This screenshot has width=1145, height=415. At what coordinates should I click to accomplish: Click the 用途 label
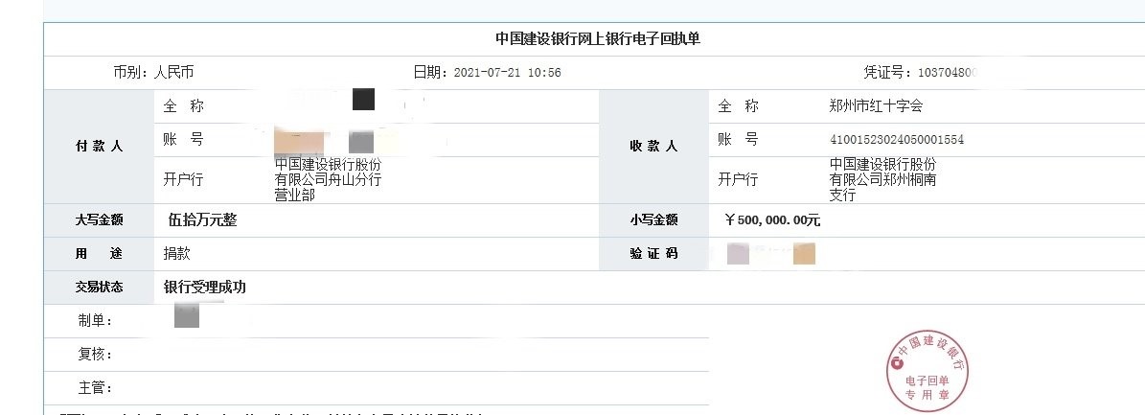(x=100, y=254)
